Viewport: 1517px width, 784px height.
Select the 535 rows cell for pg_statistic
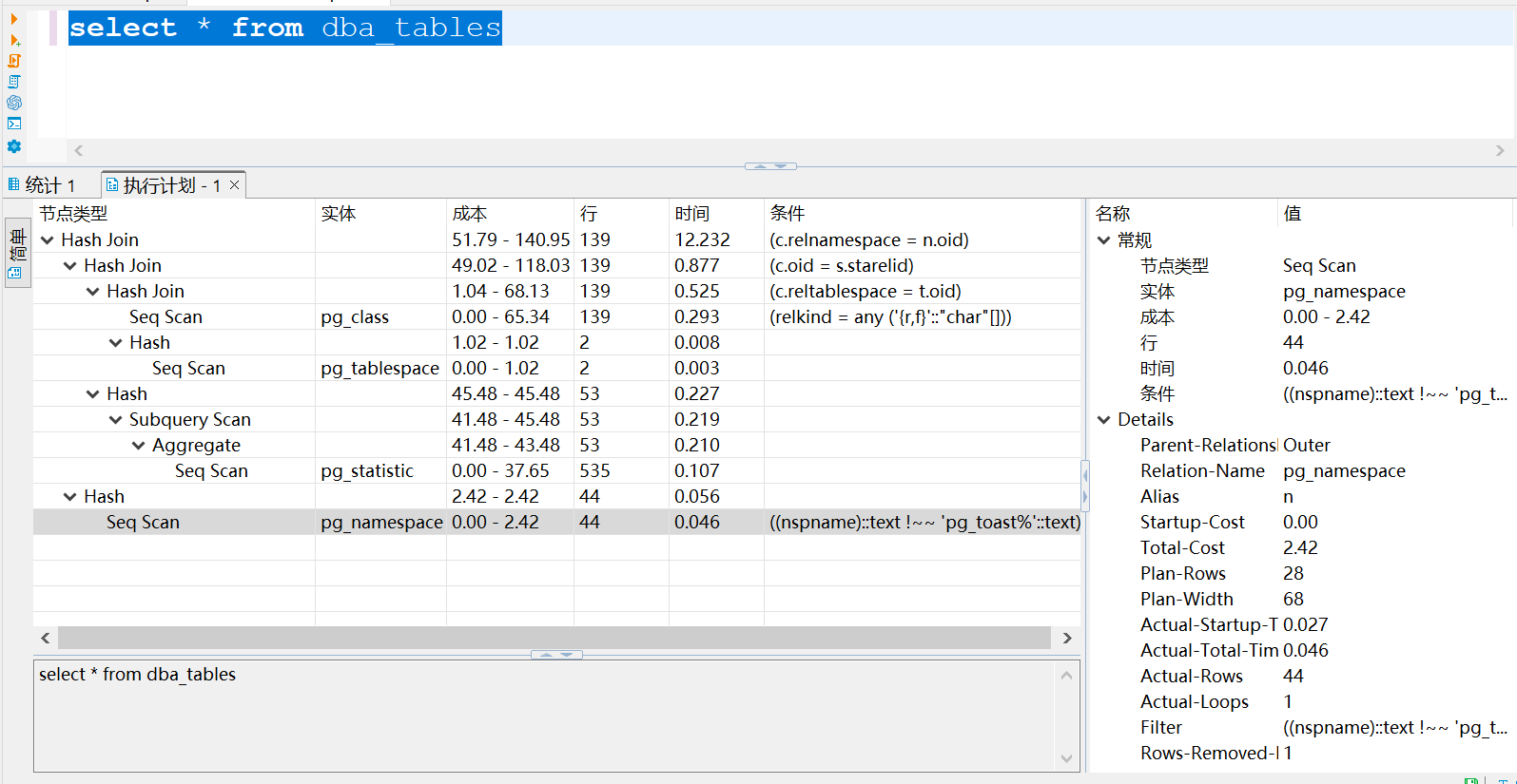tap(621, 471)
